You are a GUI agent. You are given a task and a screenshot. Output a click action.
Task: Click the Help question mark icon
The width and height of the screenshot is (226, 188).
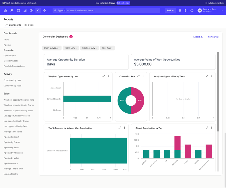pos(192,10)
